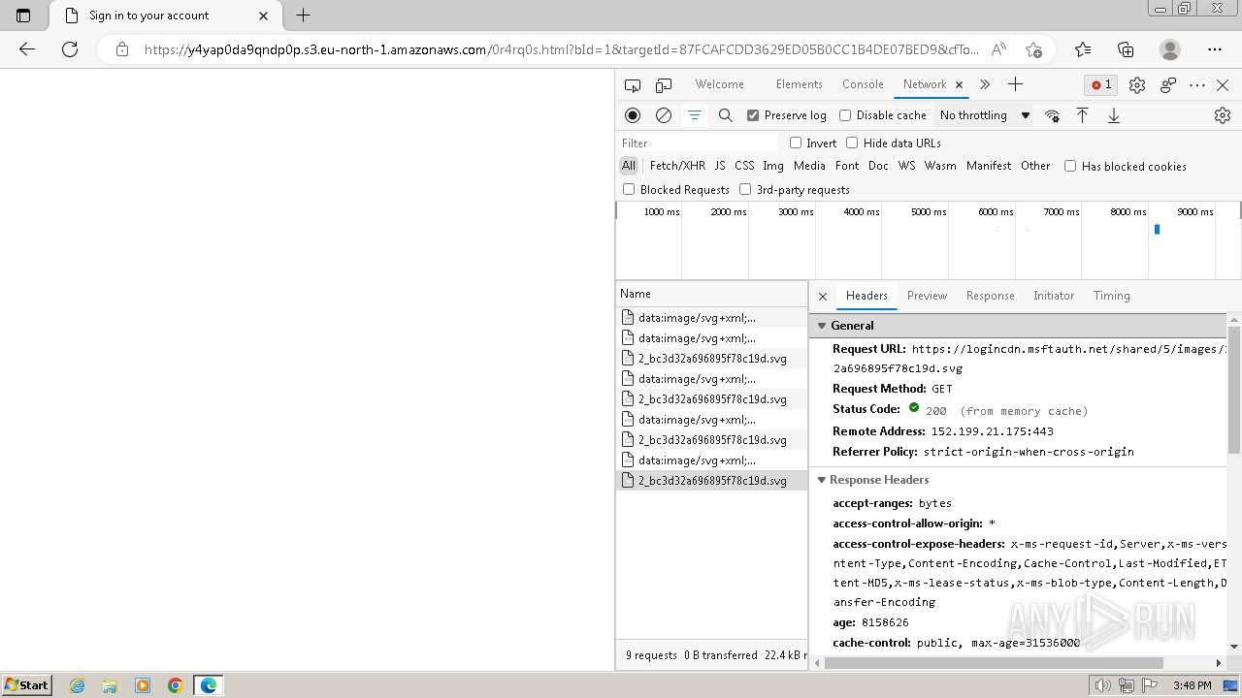Viewport: 1242px width, 698px height.
Task: Check 3rd-party requests checkbox
Action: pyautogui.click(x=745, y=189)
